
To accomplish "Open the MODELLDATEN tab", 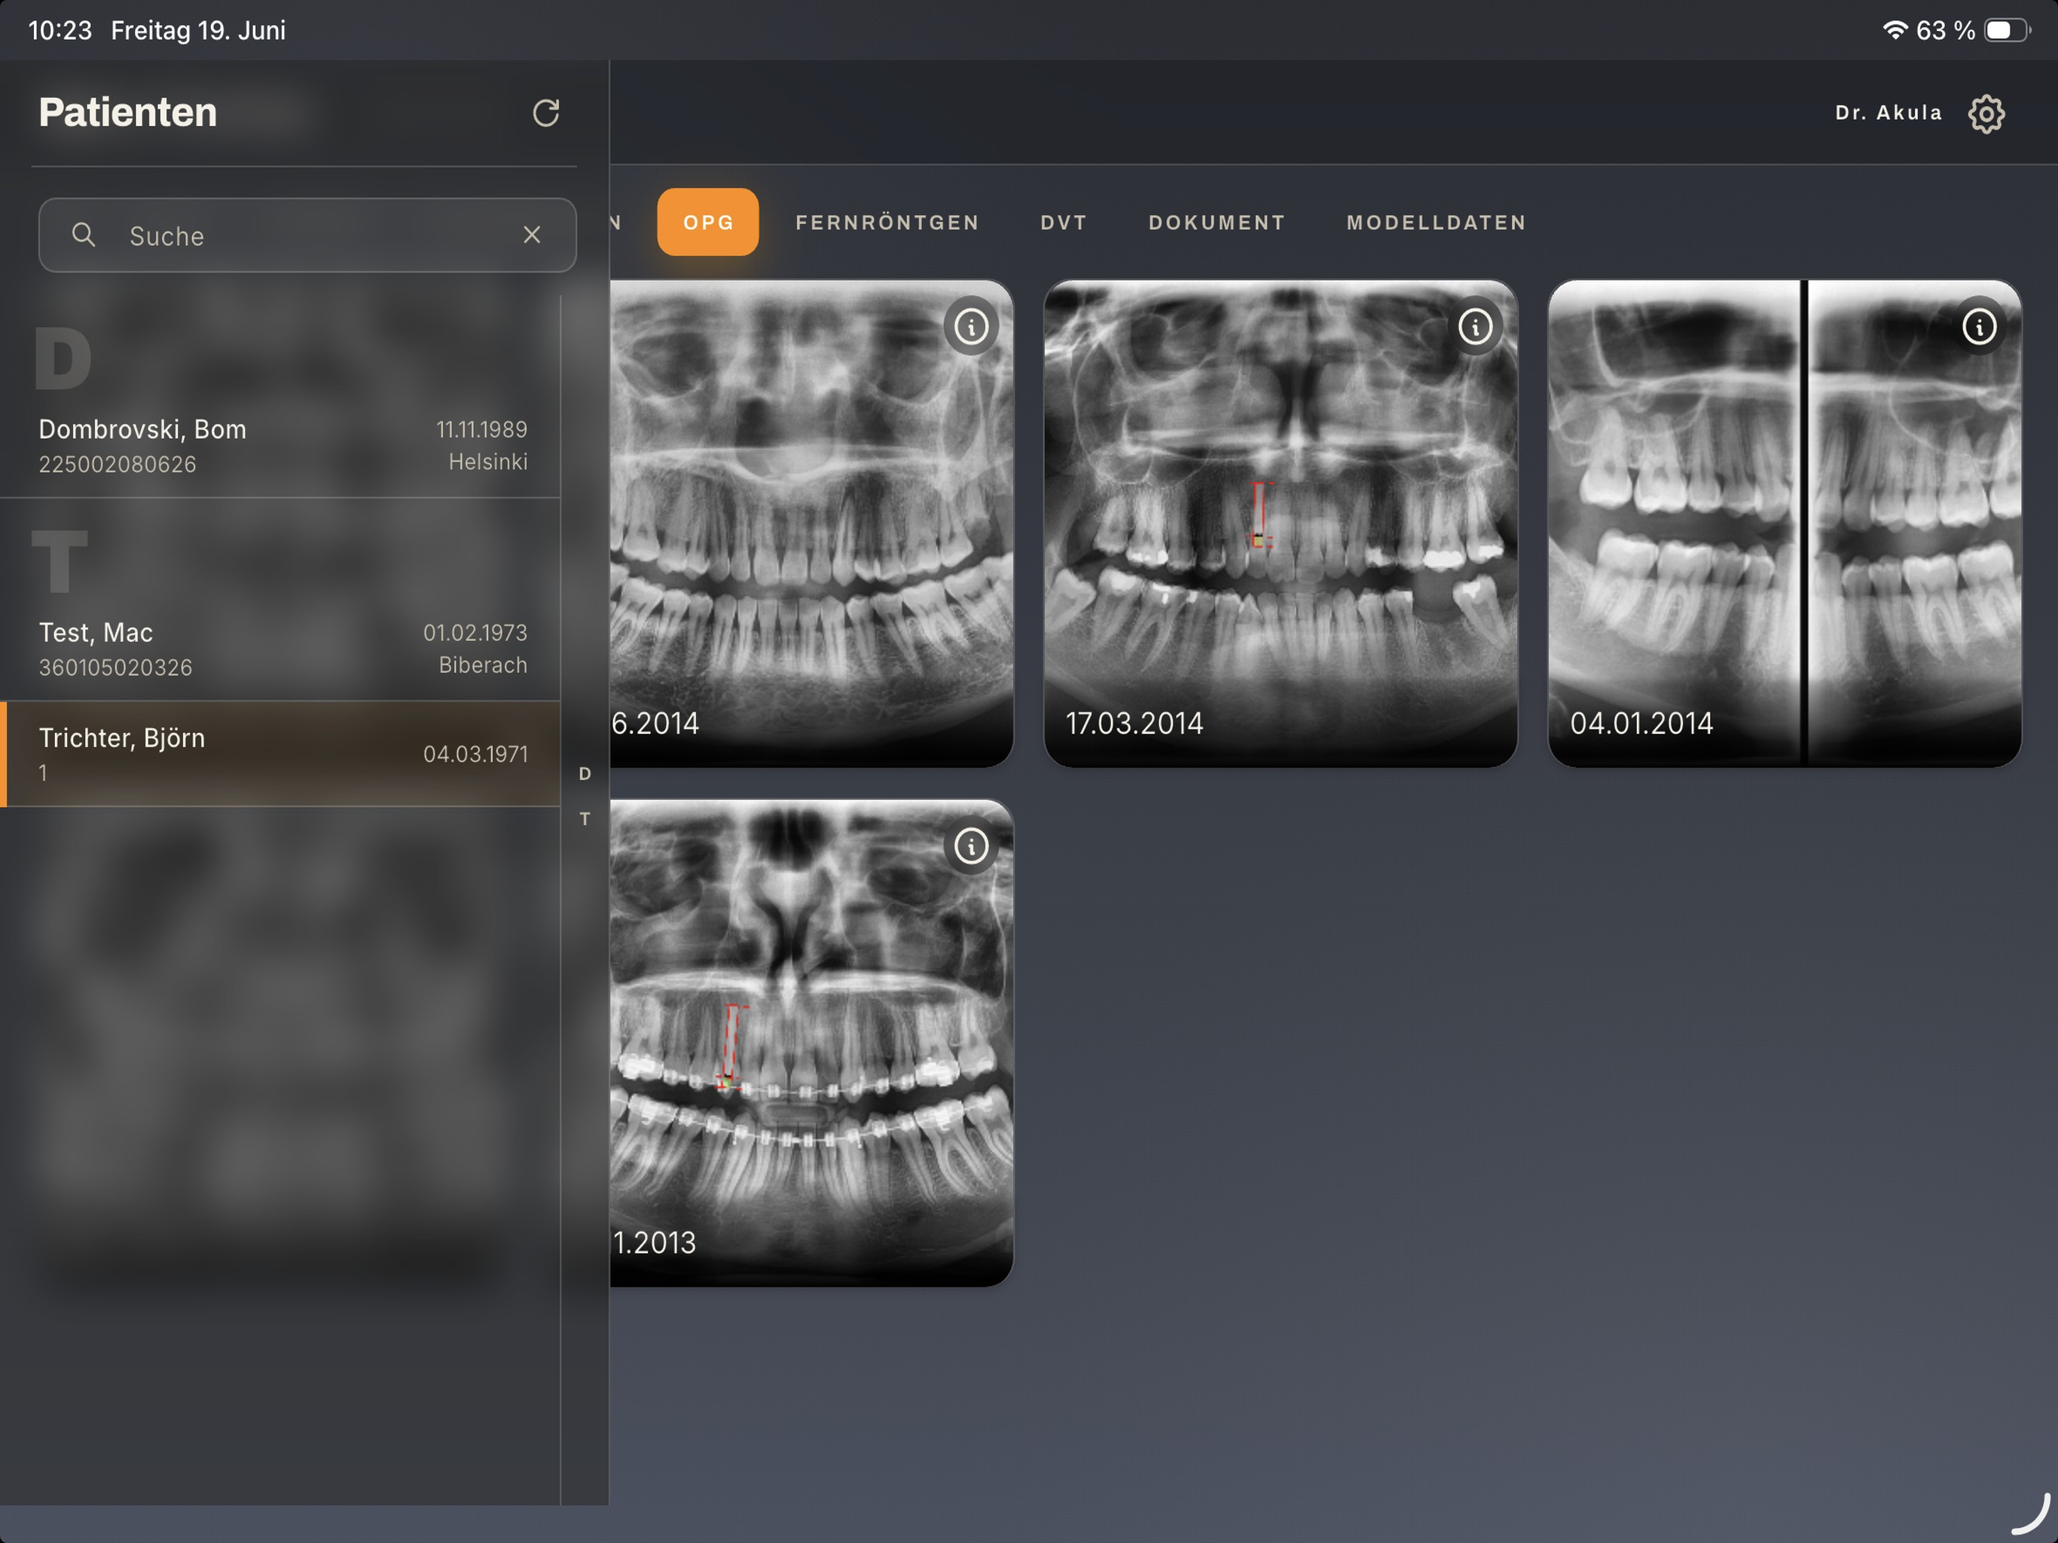I will pos(1437,222).
